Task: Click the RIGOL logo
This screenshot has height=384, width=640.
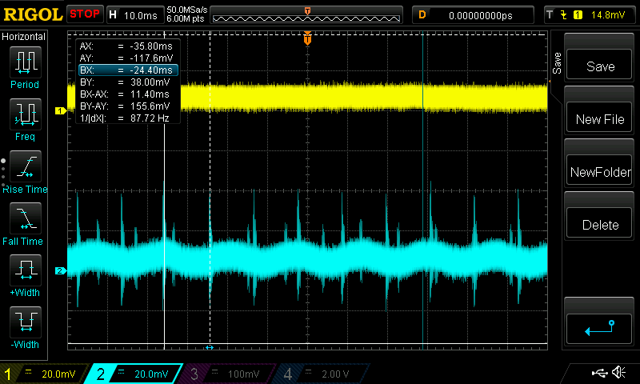Action: 33,14
